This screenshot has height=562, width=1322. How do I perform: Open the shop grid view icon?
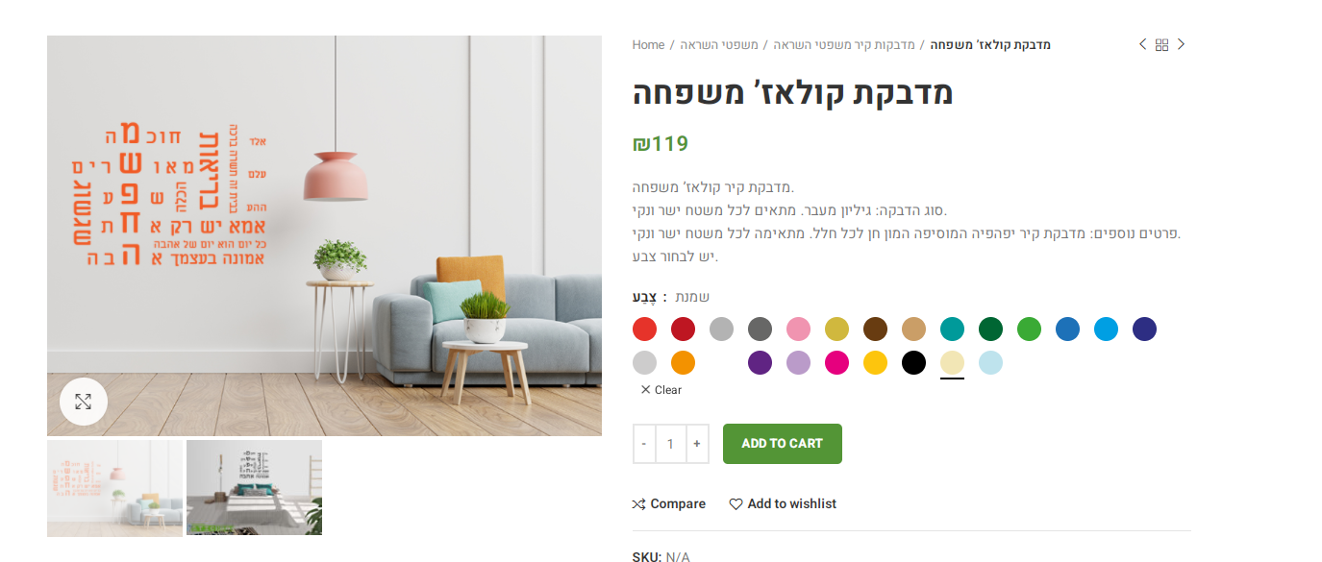pos(1161,45)
